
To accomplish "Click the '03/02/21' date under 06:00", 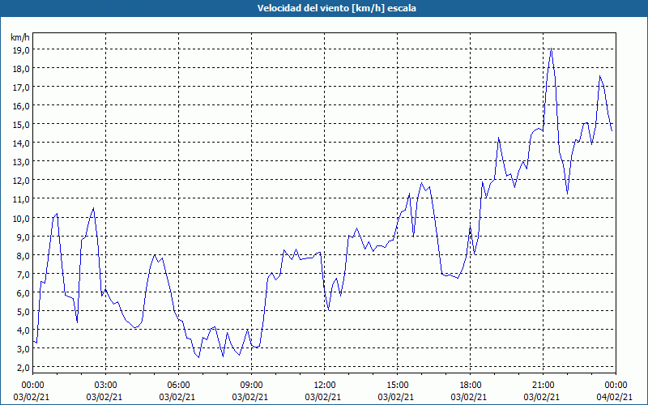I will (x=177, y=397).
